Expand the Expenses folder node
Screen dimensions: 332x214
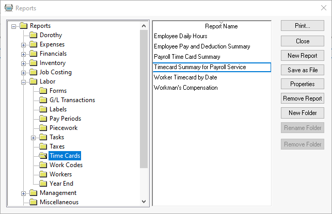23,45
